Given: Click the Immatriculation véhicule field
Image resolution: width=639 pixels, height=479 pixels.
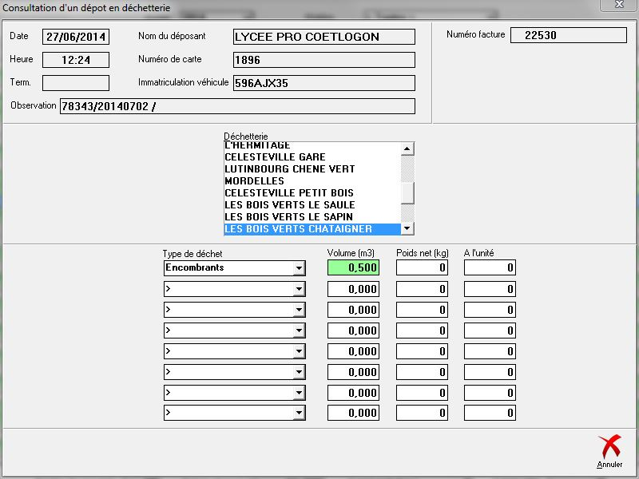Looking at the screenshot, I should [x=323, y=84].
